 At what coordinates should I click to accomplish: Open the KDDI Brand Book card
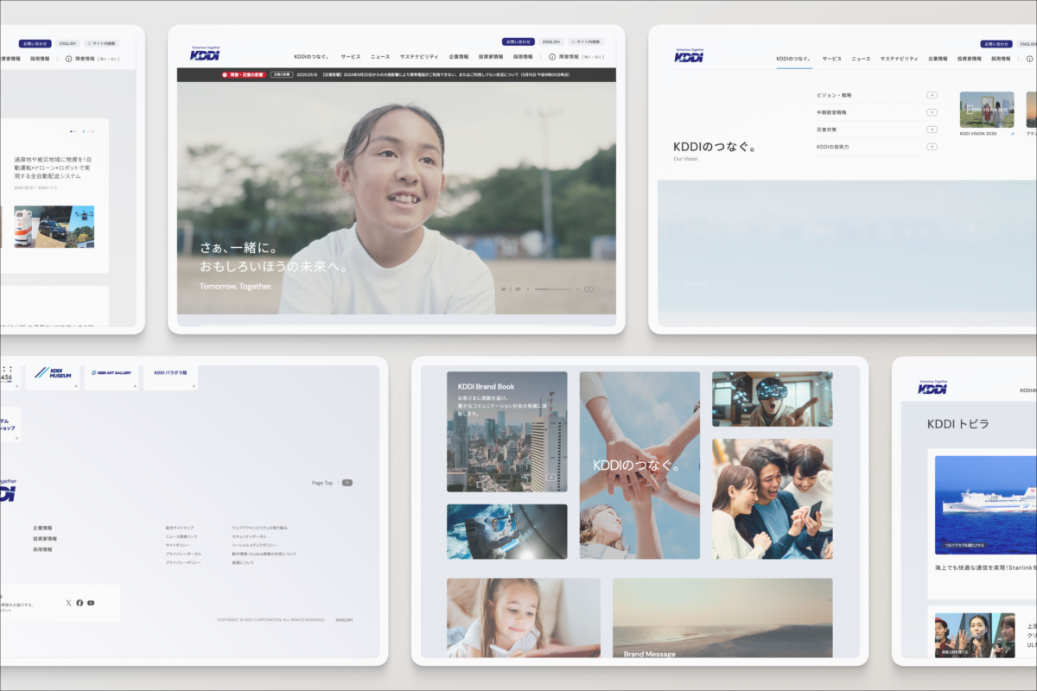[507, 432]
